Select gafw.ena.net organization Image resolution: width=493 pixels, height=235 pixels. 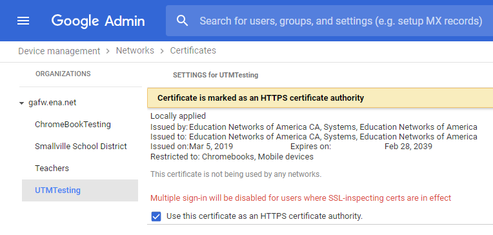point(52,103)
